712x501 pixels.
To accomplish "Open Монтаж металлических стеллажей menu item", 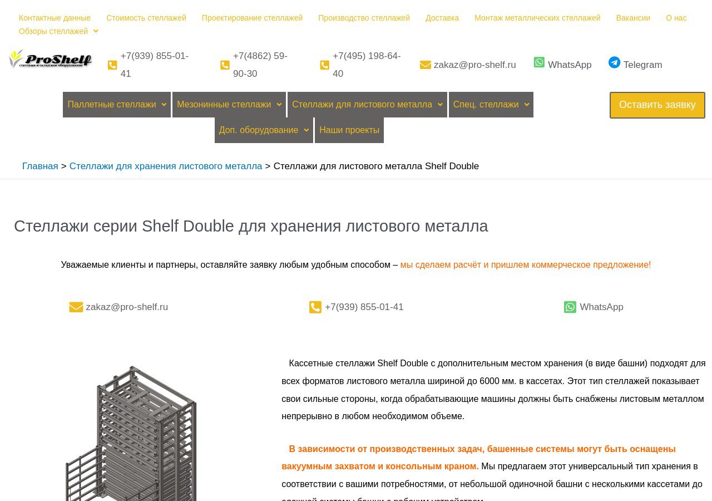I will coord(537,18).
